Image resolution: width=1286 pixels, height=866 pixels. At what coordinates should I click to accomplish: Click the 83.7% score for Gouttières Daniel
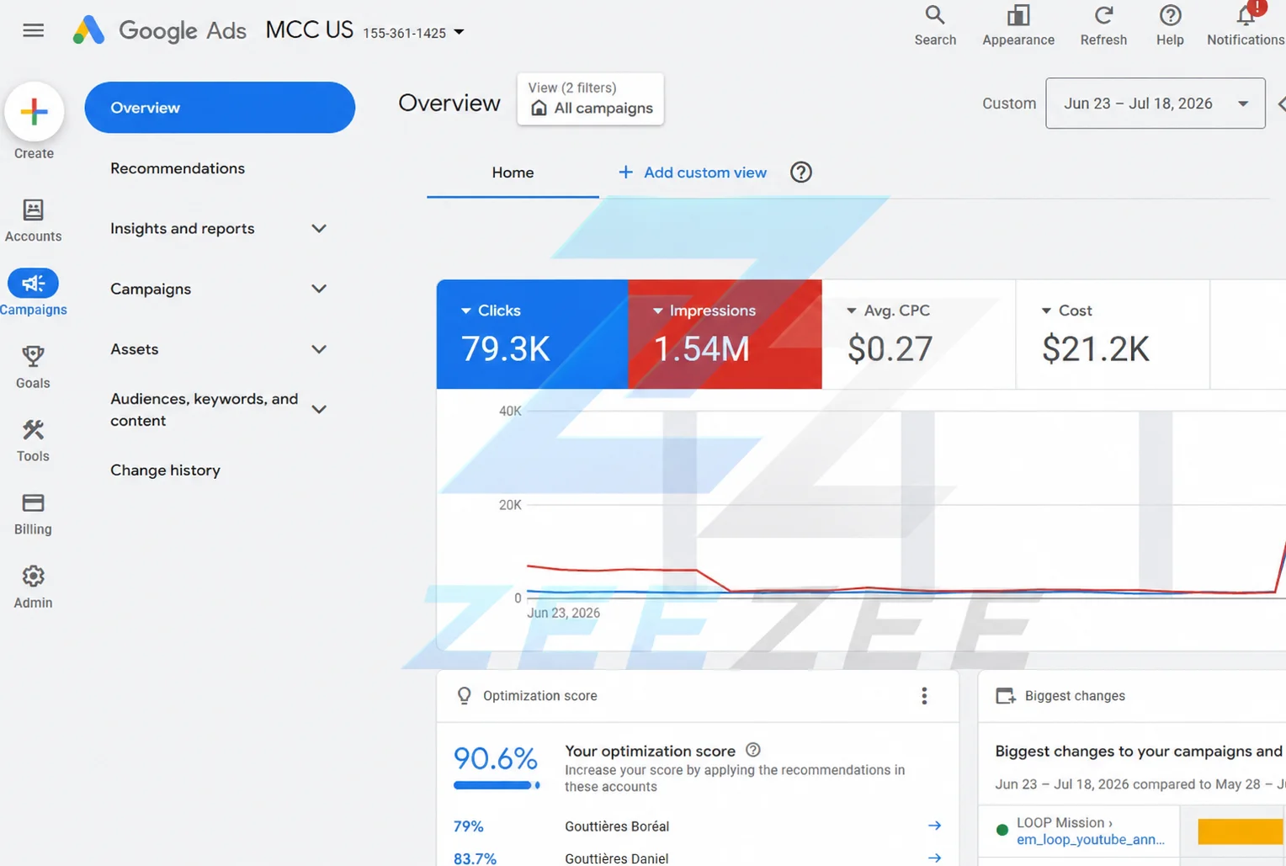click(475, 858)
